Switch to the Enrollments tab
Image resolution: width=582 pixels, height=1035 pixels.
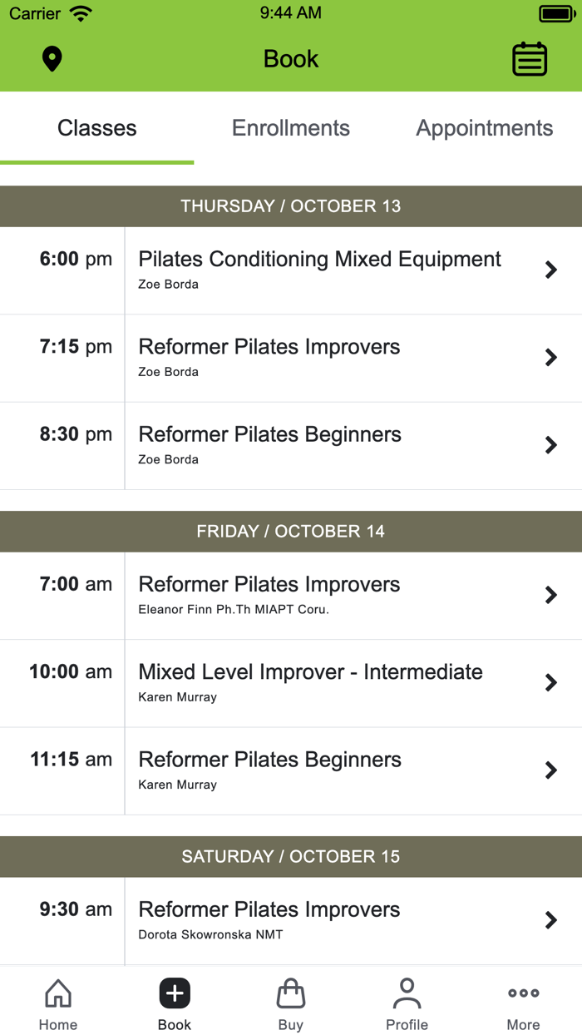coord(291,128)
